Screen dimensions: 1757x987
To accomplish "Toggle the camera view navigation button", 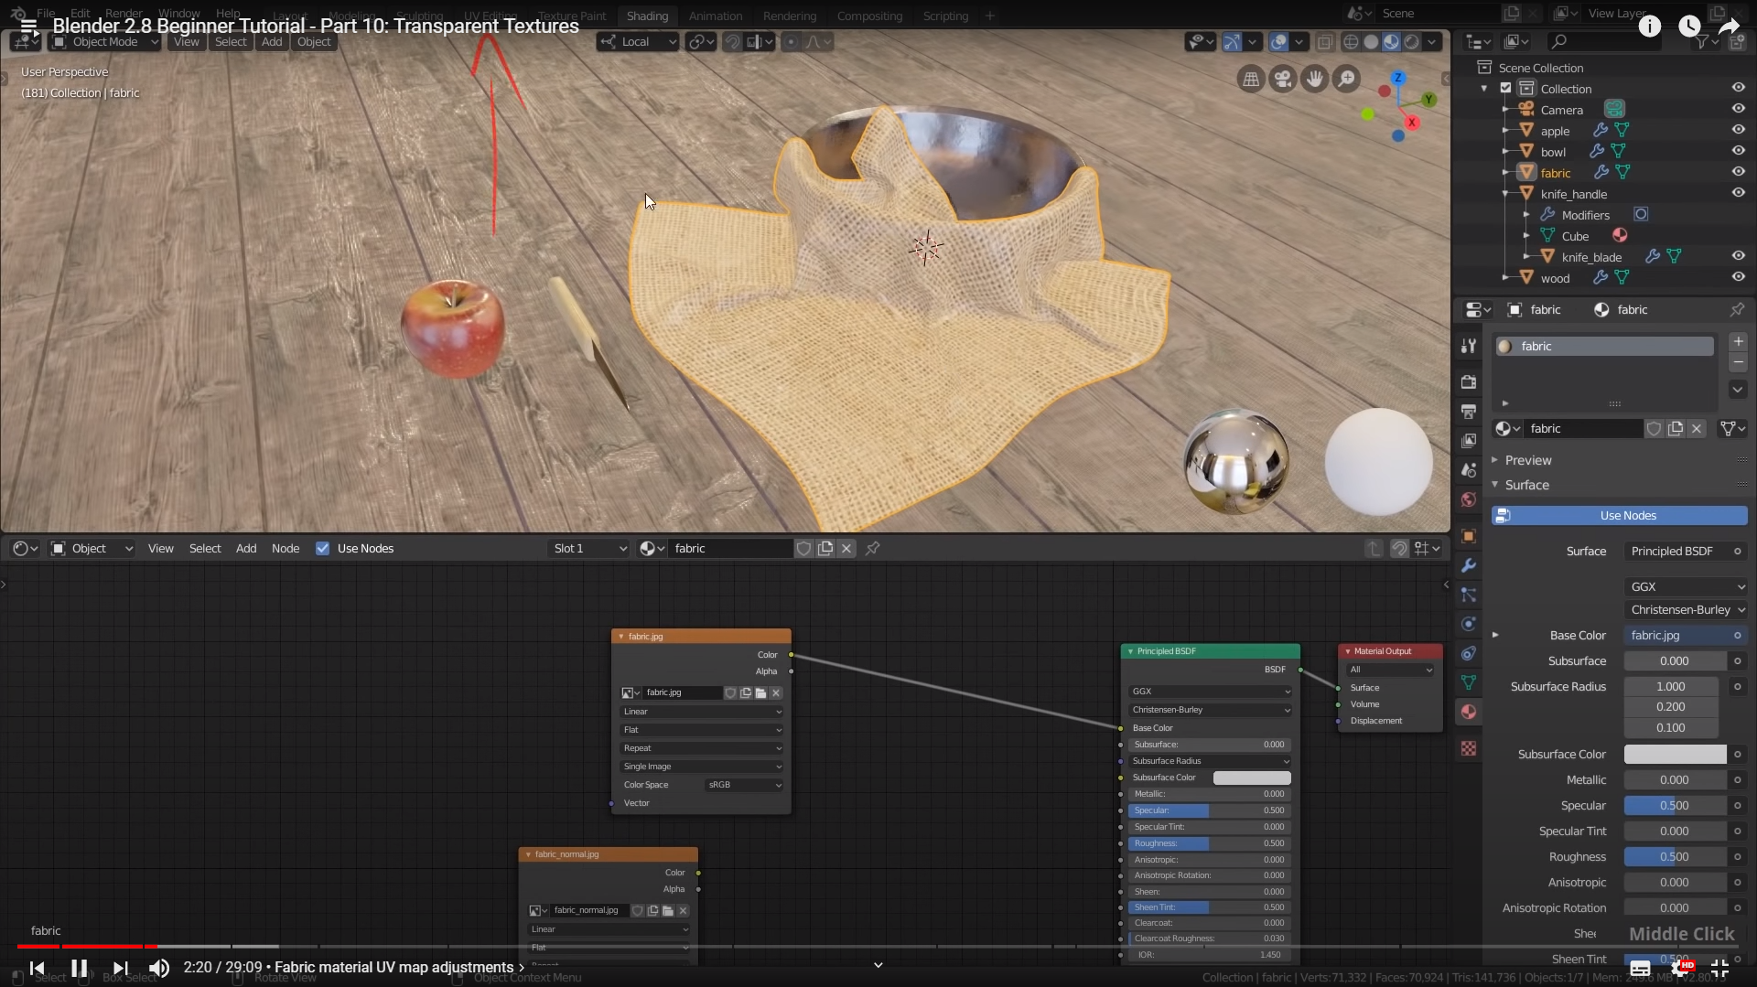I will click(1283, 80).
